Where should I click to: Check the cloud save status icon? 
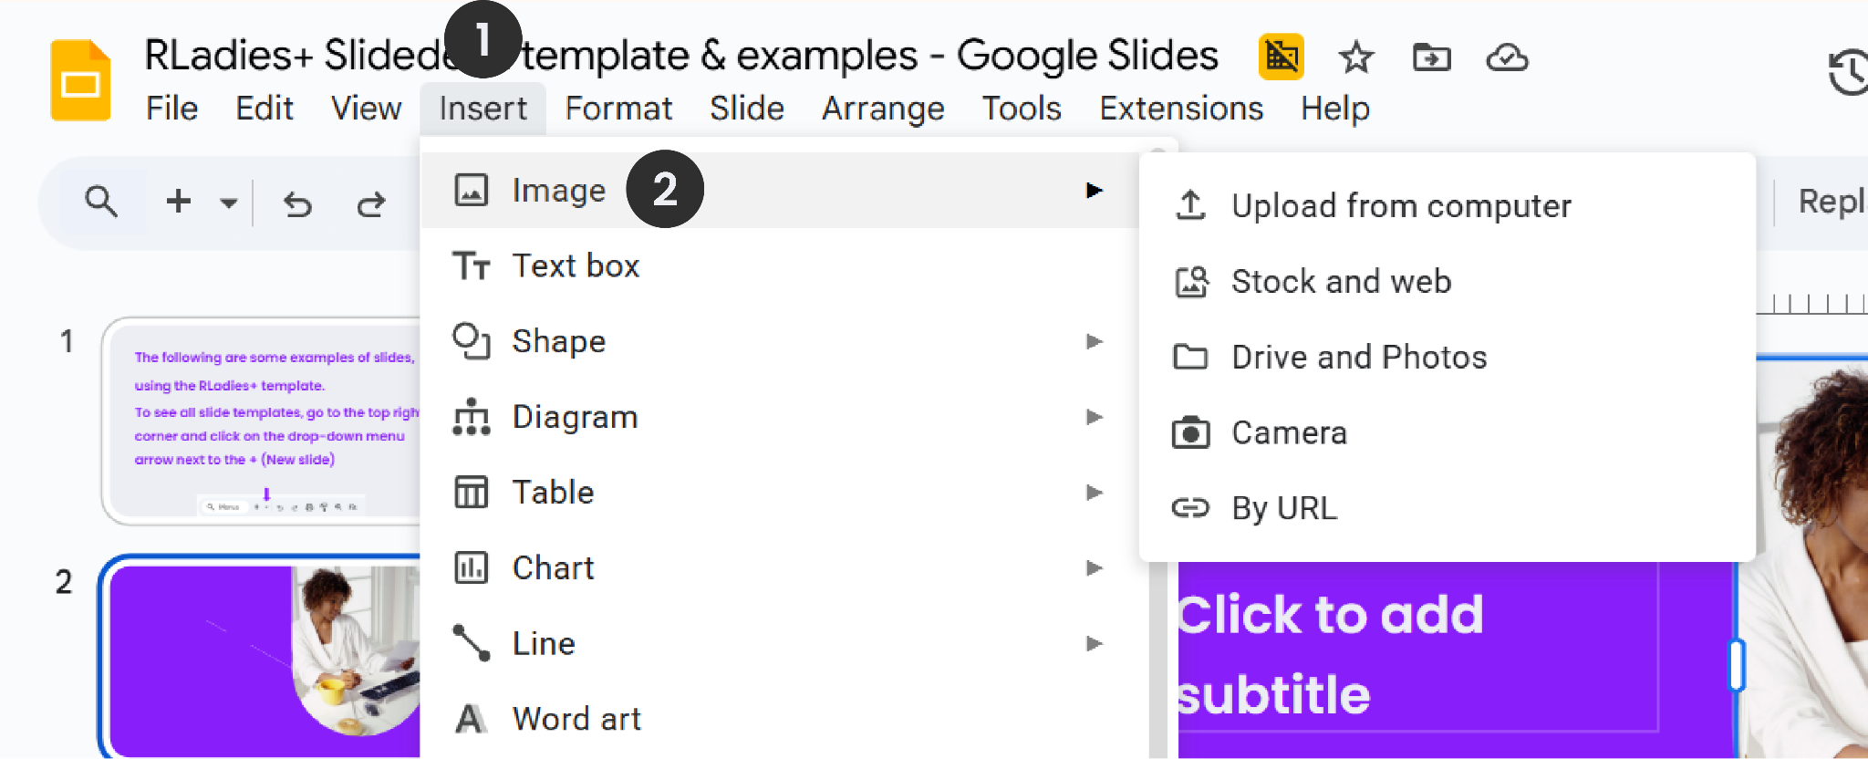click(1507, 57)
